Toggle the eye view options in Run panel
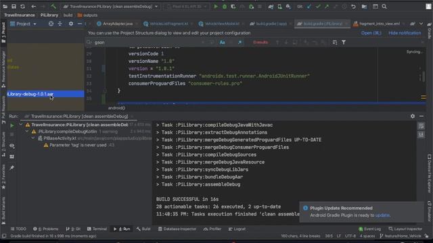 click(12, 146)
